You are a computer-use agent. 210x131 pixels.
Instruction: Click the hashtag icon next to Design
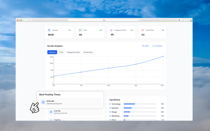click(110, 112)
